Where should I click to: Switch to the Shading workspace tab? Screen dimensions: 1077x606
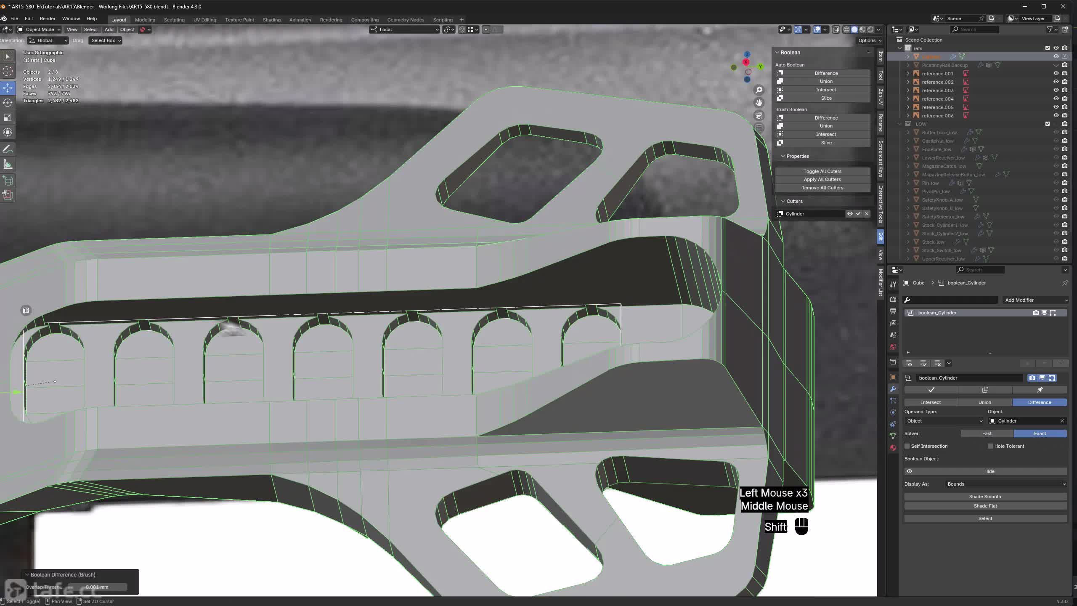271,20
